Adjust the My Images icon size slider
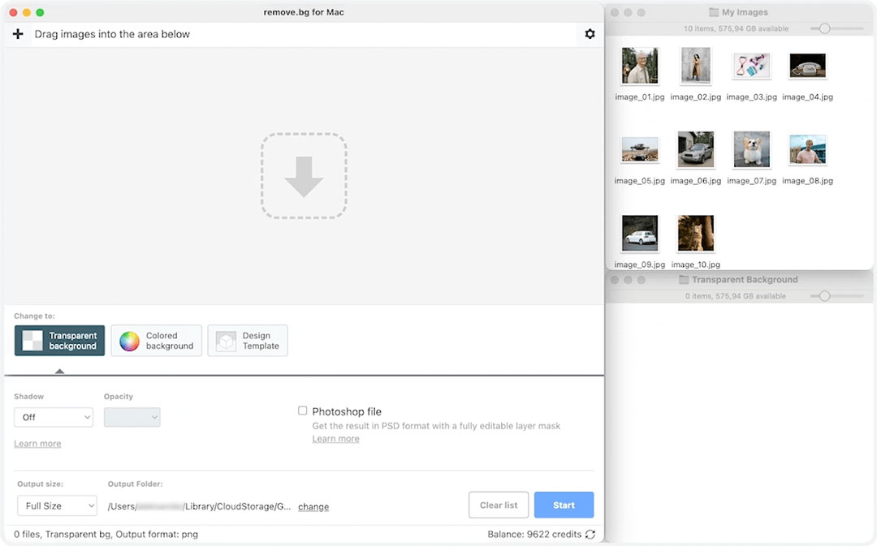 (x=824, y=28)
